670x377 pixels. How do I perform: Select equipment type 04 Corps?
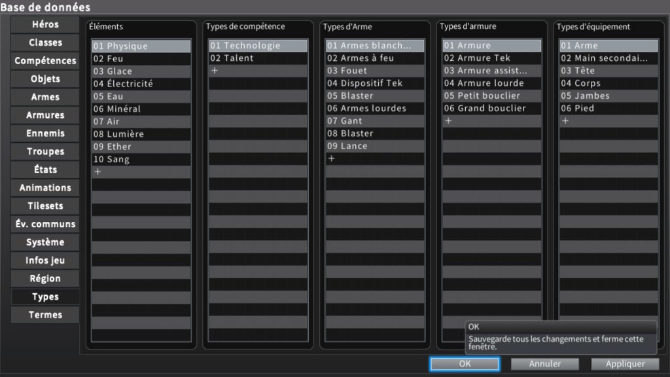point(609,83)
